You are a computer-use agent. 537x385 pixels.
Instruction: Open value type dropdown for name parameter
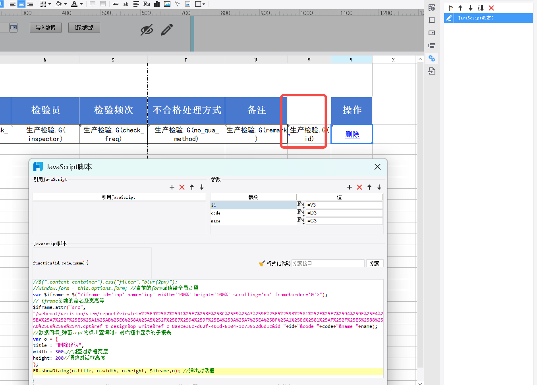[301, 220]
